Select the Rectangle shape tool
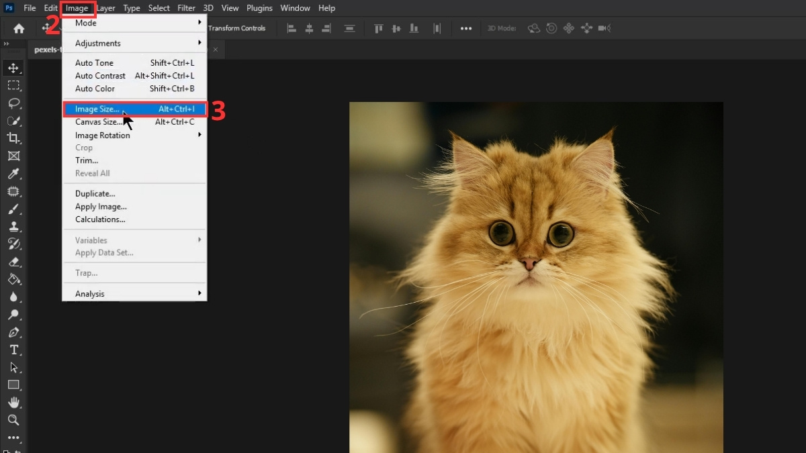 [13, 385]
